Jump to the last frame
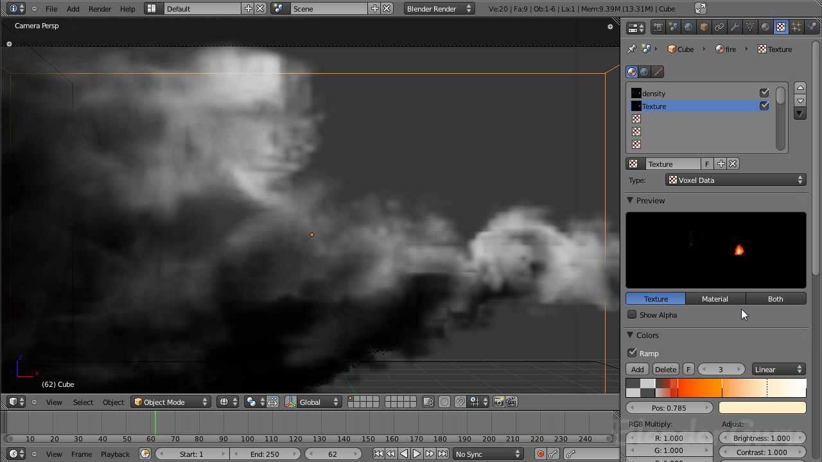 [442, 454]
